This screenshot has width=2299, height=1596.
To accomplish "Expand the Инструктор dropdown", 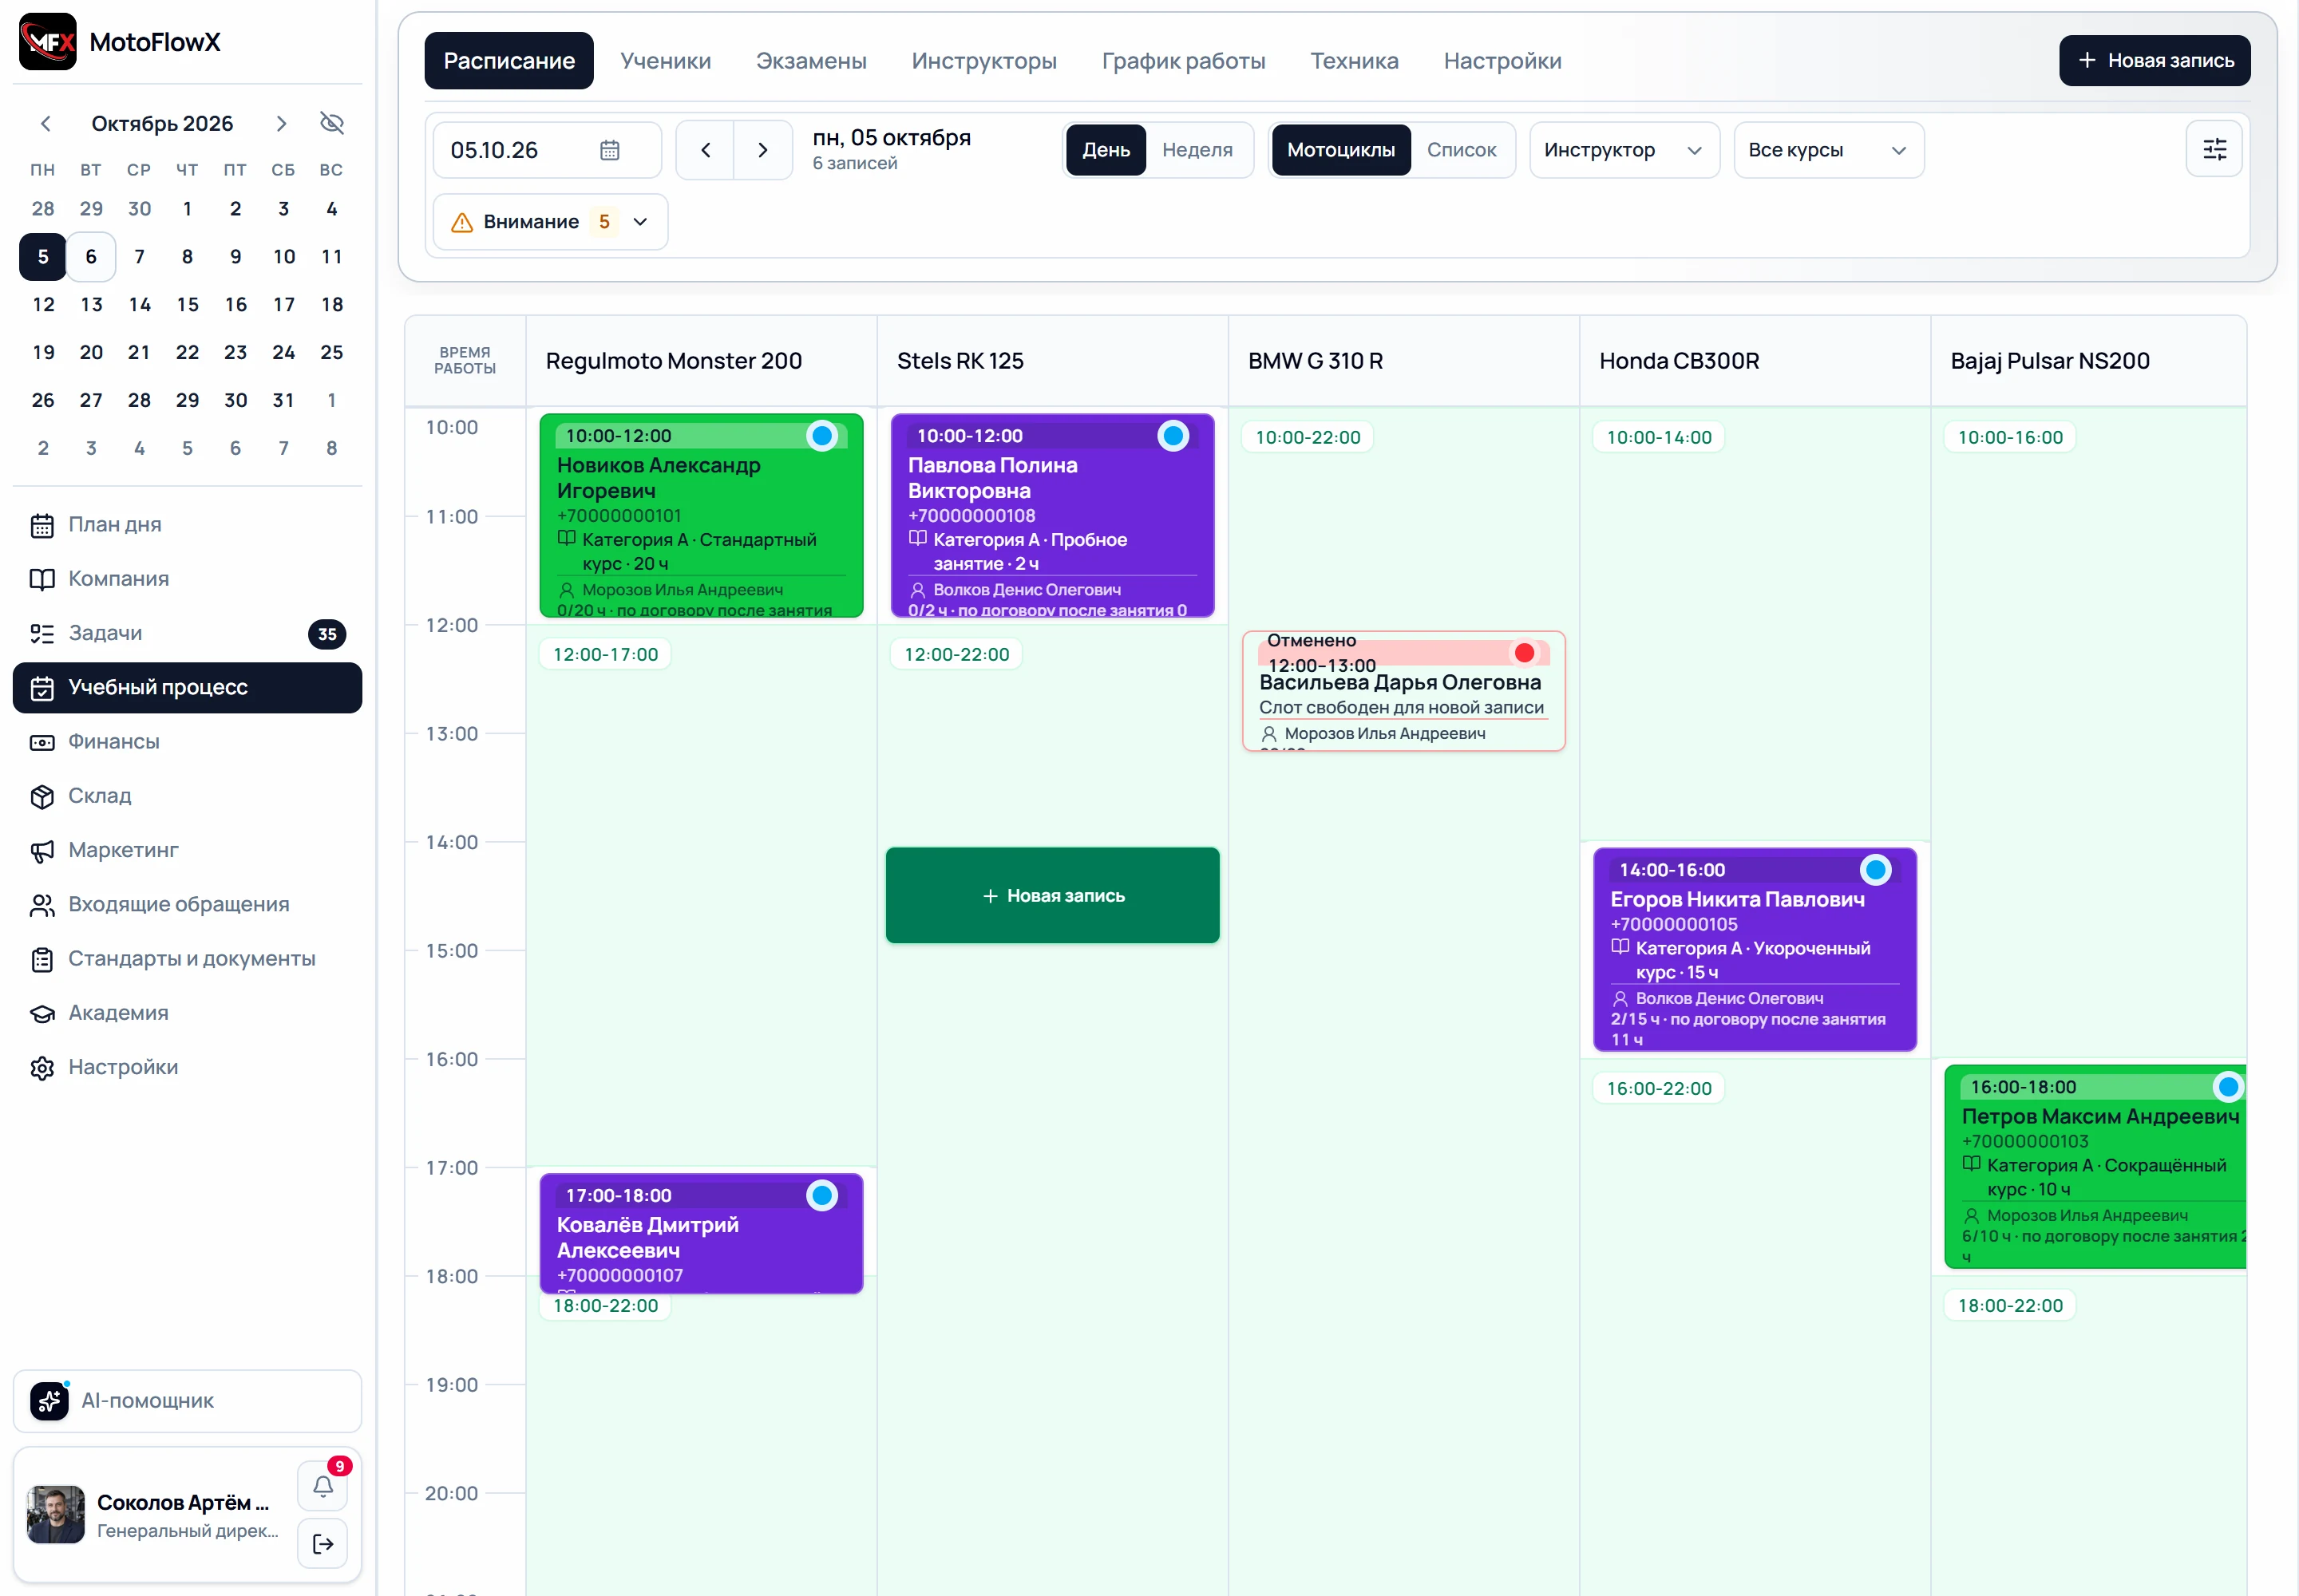I will click(1624, 150).
